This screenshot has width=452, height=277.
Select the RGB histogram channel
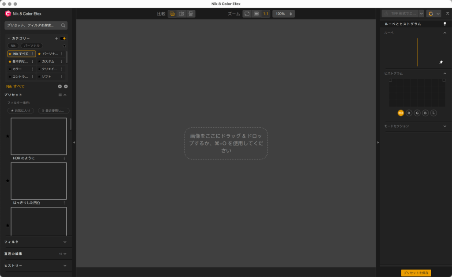[x=401, y=113]
